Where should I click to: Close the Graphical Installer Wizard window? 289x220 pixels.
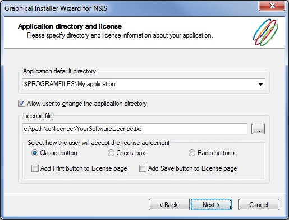coord(272,6)
